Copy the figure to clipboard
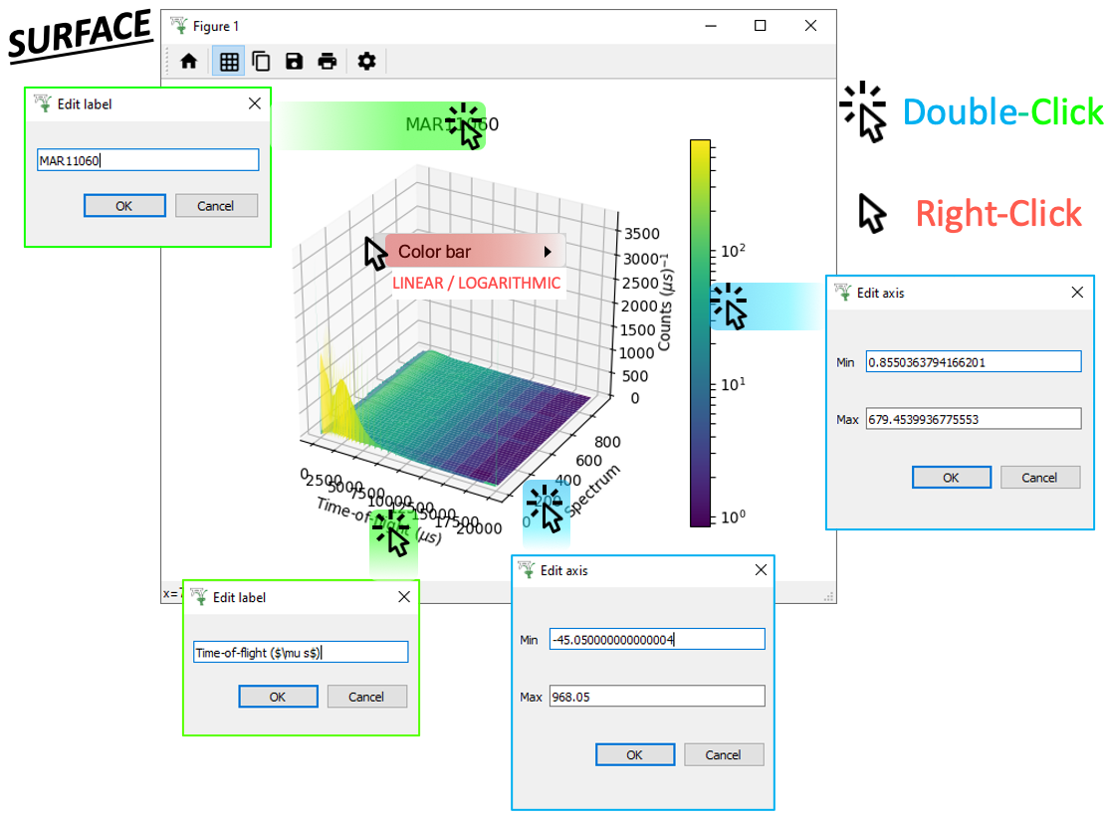Image resolution: width=1107 pixels, height=819 pixels. click(x=261, y=61)
